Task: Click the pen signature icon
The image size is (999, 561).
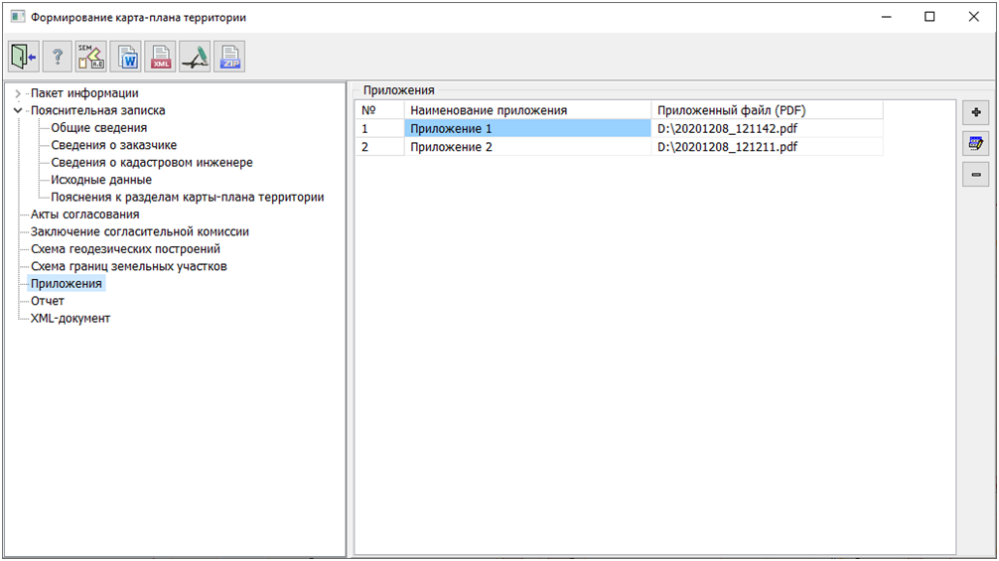Action: tap(195, 57)
